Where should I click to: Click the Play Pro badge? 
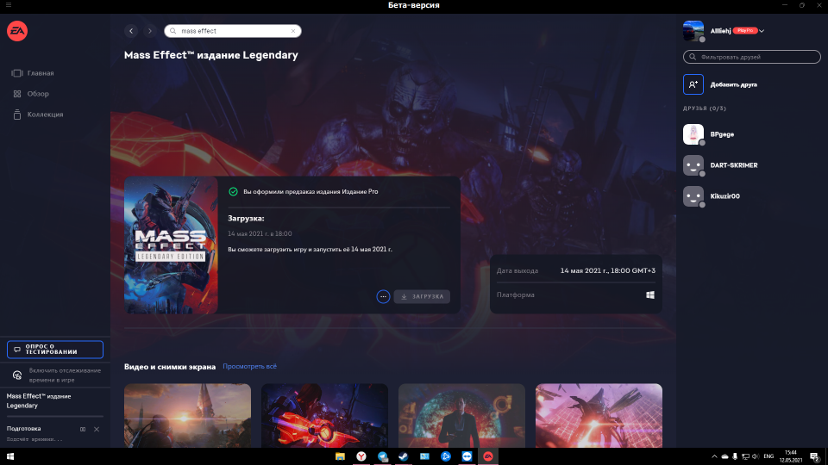pos(745,31)
